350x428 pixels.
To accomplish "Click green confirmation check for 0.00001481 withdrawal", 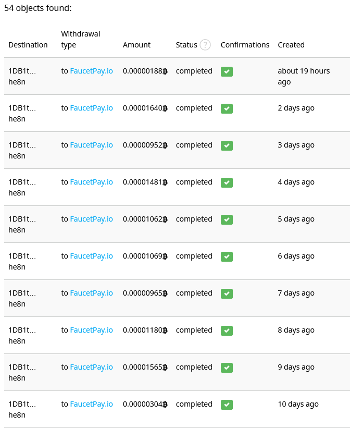I will [x=227, y=182].
